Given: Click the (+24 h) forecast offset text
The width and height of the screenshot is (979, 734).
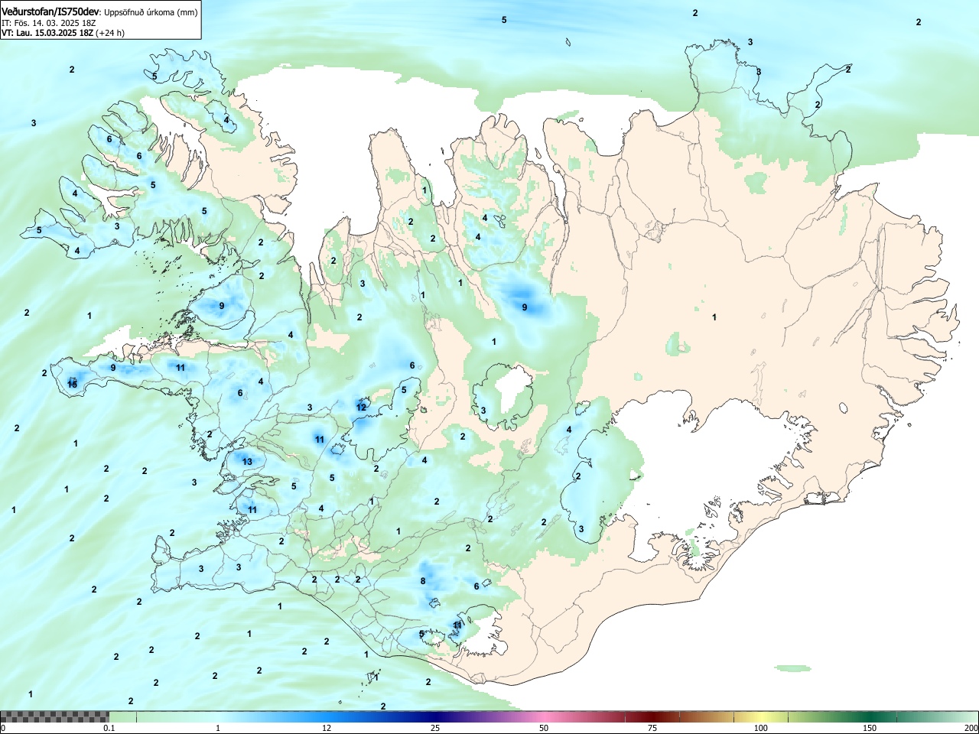Looking at the screenshot, I should [x=110, y=33].
